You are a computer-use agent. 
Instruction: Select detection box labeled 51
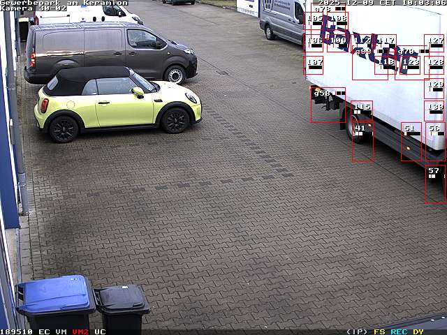click(x=411, y=142)
